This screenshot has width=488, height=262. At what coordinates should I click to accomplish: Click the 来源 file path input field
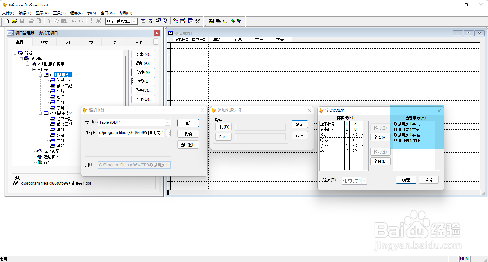[x=131, y=133]
